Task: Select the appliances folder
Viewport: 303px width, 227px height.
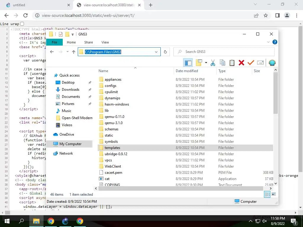Action: point(113,80)
